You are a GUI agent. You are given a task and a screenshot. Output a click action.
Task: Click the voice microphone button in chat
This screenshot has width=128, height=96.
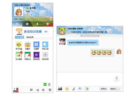click(x=116, y=78)
